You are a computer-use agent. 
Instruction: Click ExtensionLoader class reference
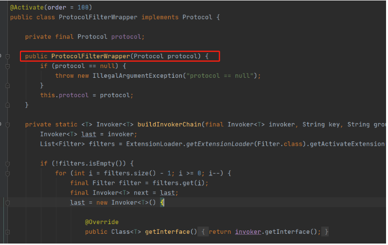(155, 144)
